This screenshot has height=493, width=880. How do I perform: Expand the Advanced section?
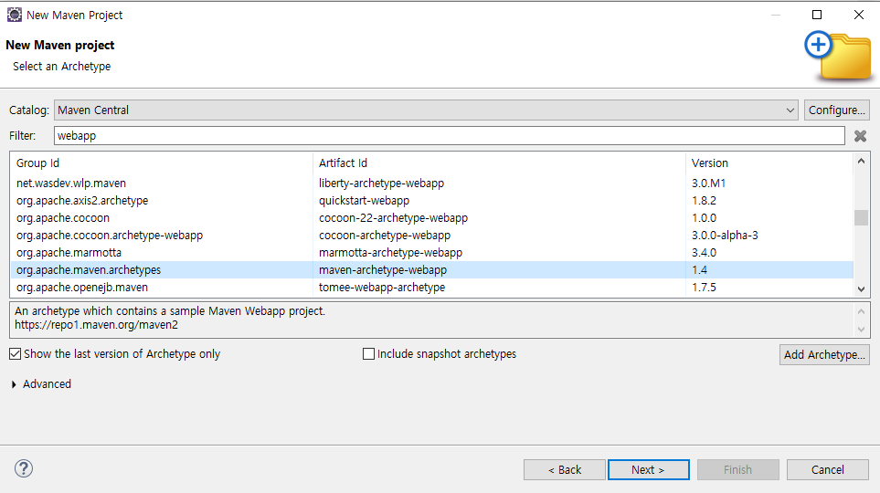(x=14, y=384)
